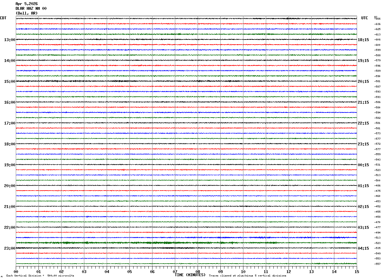This screenshot has width=382, height=280.
Task: Click the UTC timezone label
Action: point(365,18)
